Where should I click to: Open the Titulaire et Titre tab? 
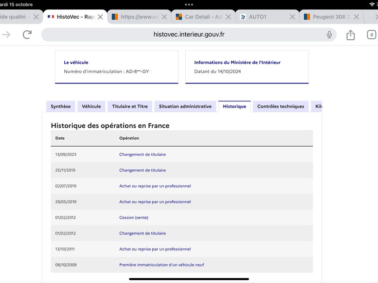coord(129,107)
